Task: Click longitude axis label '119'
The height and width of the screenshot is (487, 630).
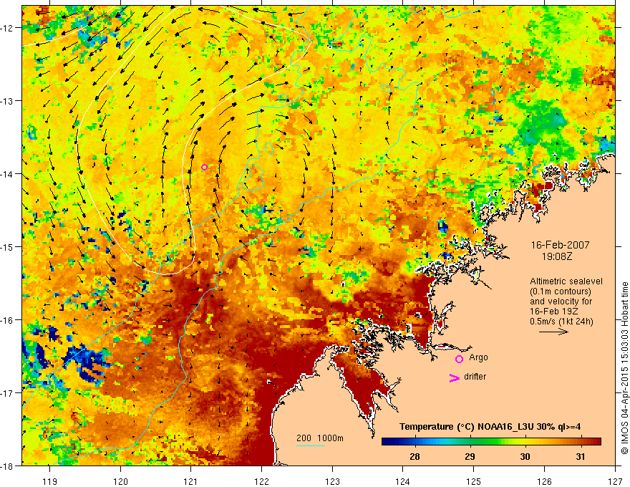Action: 50,481
